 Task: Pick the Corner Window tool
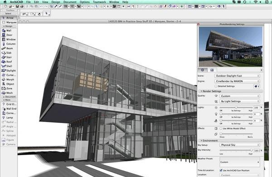click(x=9, y=113)
